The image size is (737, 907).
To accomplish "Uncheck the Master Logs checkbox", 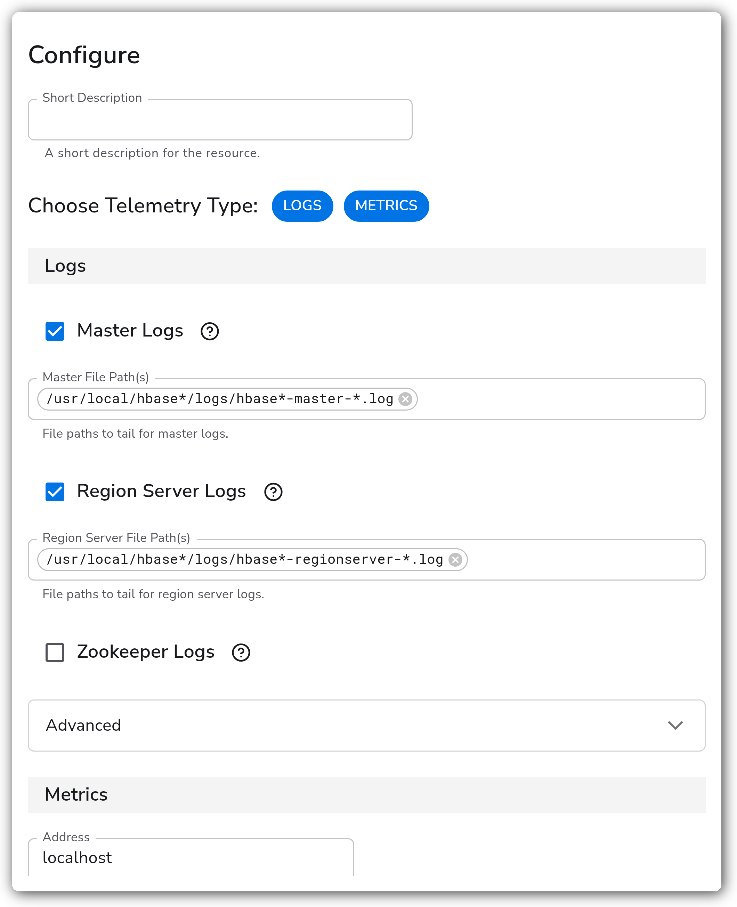I will point(55,331).
